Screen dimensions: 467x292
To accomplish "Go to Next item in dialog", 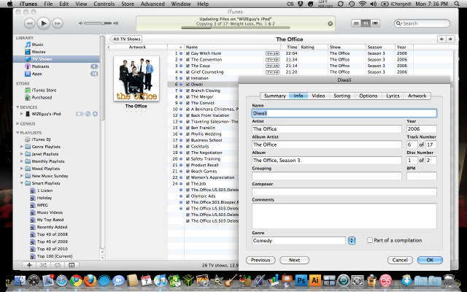I will coord(294,260).
